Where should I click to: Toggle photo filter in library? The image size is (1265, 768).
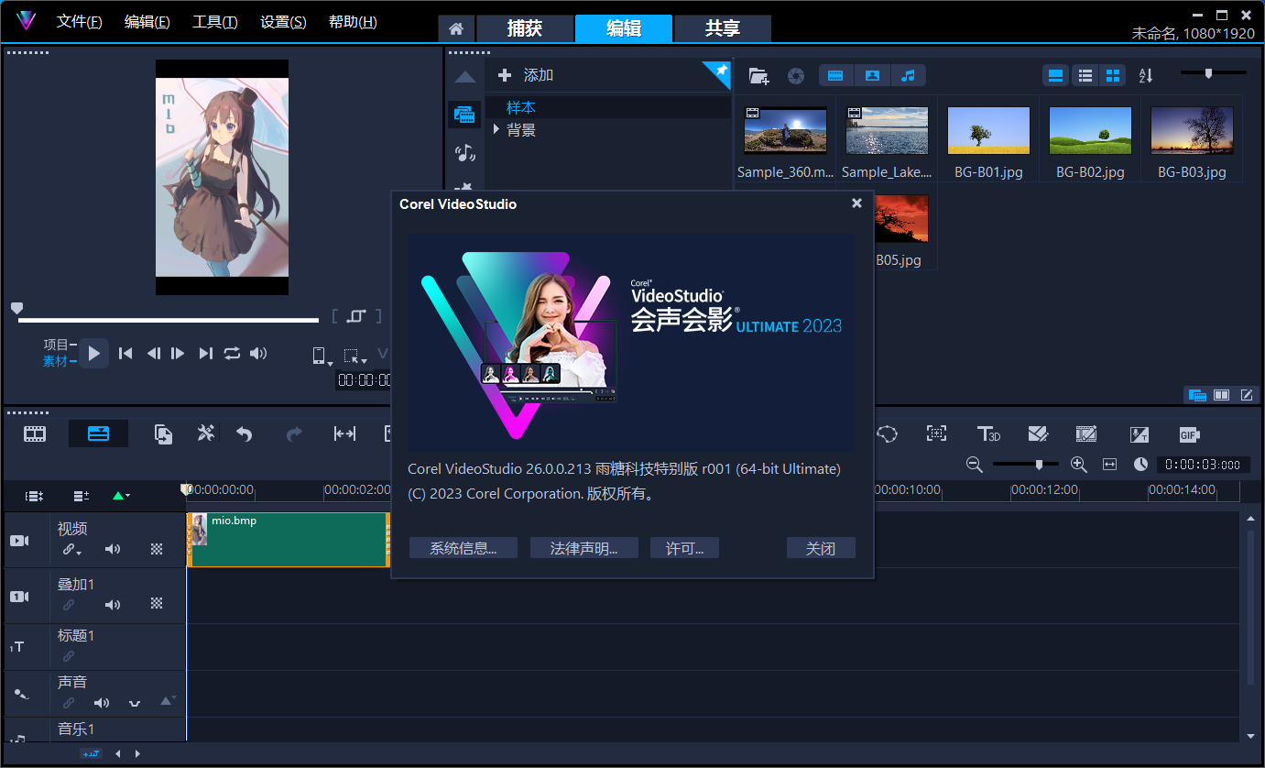point(872,75)
